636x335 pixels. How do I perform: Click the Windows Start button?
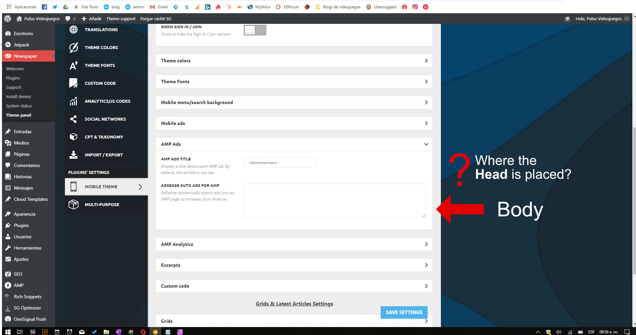pos(8,332)
